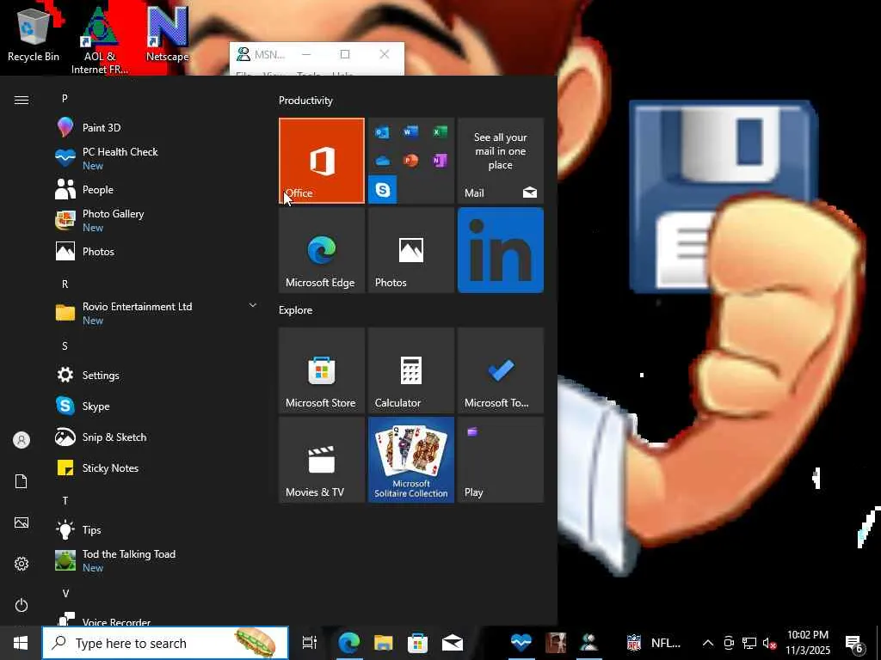
Task: Open Paint 3D from app list
Action: pyautogui.click(x=101, y=128)
